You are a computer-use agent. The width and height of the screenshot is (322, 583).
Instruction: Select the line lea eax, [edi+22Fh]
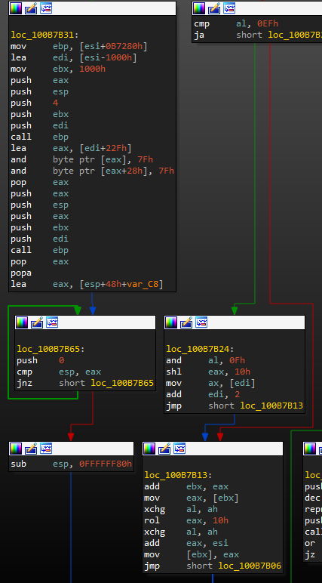(71, 148)
